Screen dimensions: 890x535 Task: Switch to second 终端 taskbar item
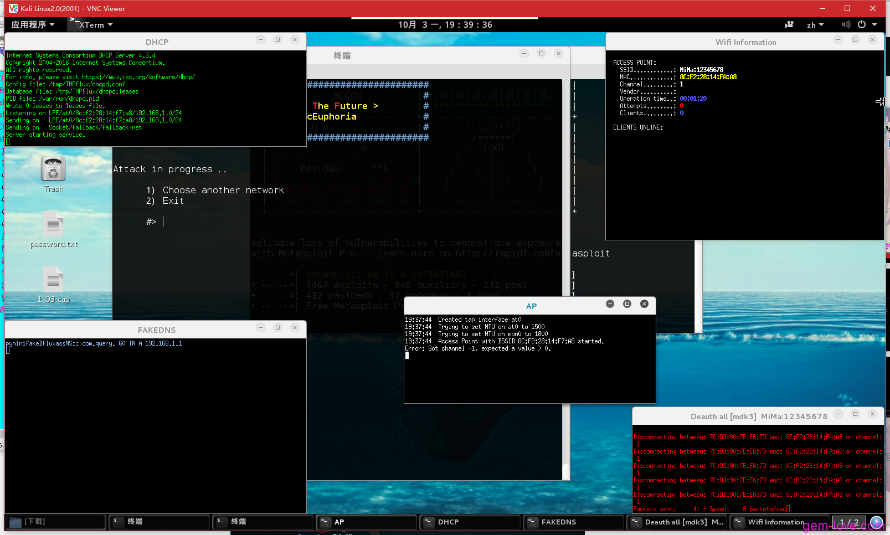click(x=263, y=522)
